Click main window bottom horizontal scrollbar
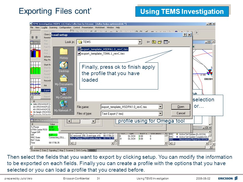 pyautogui.click(x=121, y=147)
